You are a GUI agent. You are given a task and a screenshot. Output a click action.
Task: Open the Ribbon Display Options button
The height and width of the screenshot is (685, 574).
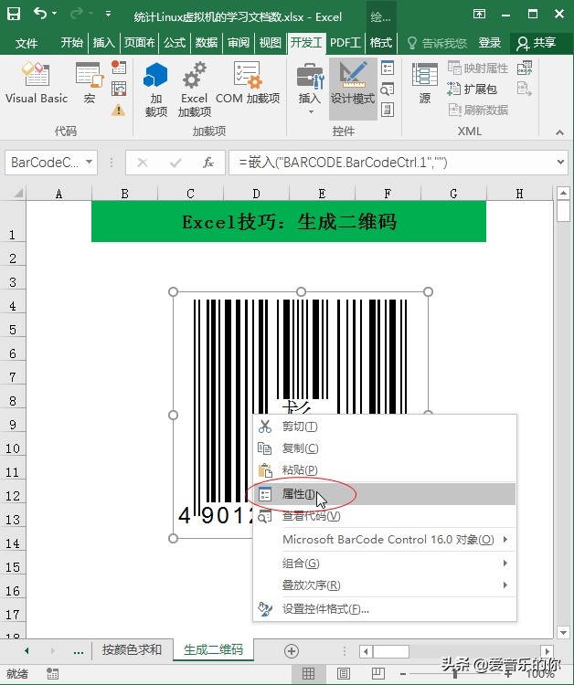click(x=480, y=14)
